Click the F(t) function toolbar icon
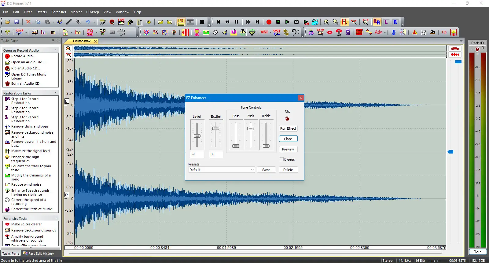The width and height of the screenshot is (489, 263). click(x=444, y=32)
